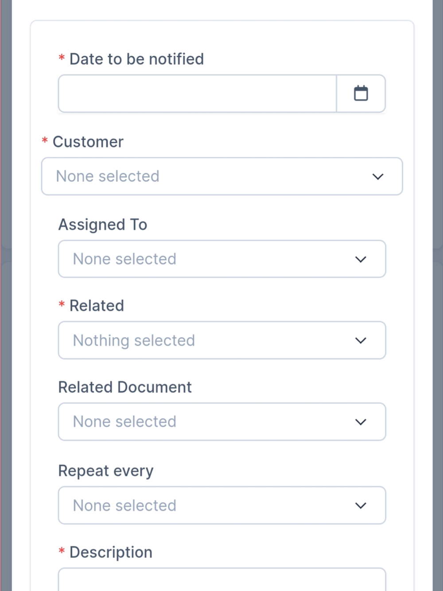443x591 pixels.
Task: Open the calendar date picker icon
Action: coord(361,93)
